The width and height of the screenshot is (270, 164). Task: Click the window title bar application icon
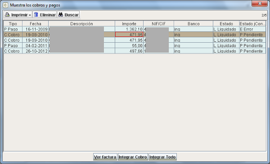5,5
